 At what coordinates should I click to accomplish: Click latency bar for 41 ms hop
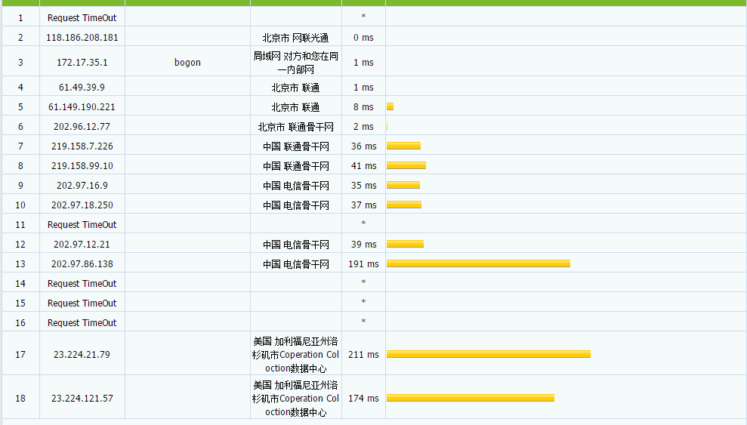(406, 165)
